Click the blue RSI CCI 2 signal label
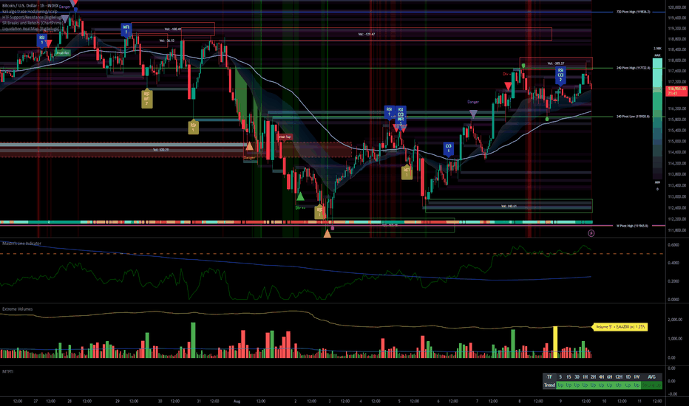 560,75
